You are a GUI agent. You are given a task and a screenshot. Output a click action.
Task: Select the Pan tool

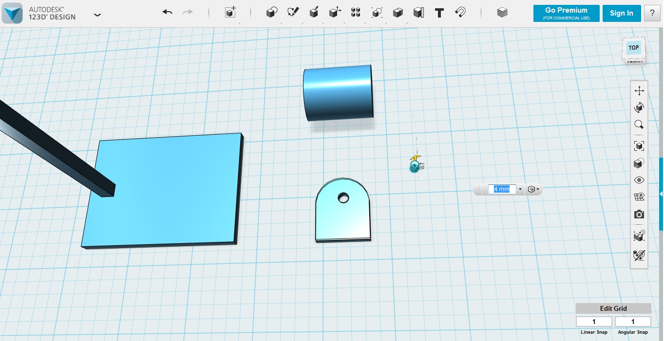pos(639,90)
